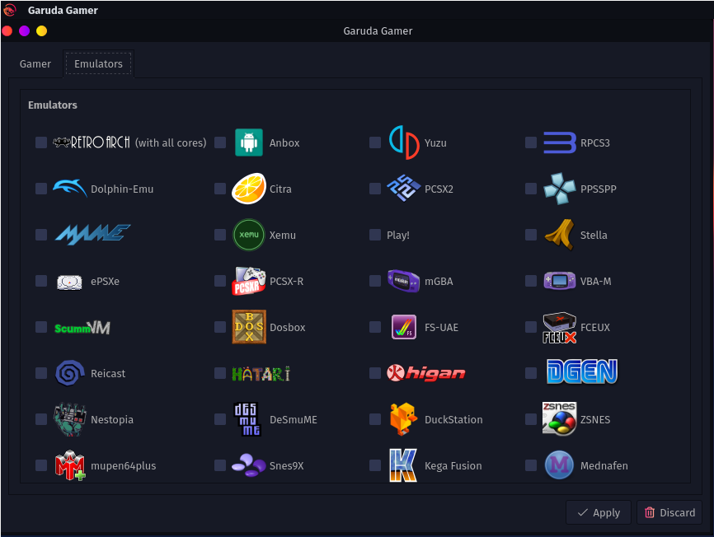This screenshot has height=537, width=714.
Task: Click the FS-UAE icon
Action: coord(404,327)
